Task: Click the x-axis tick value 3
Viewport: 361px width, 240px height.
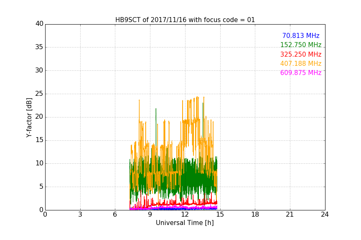Action: point(80,214)
